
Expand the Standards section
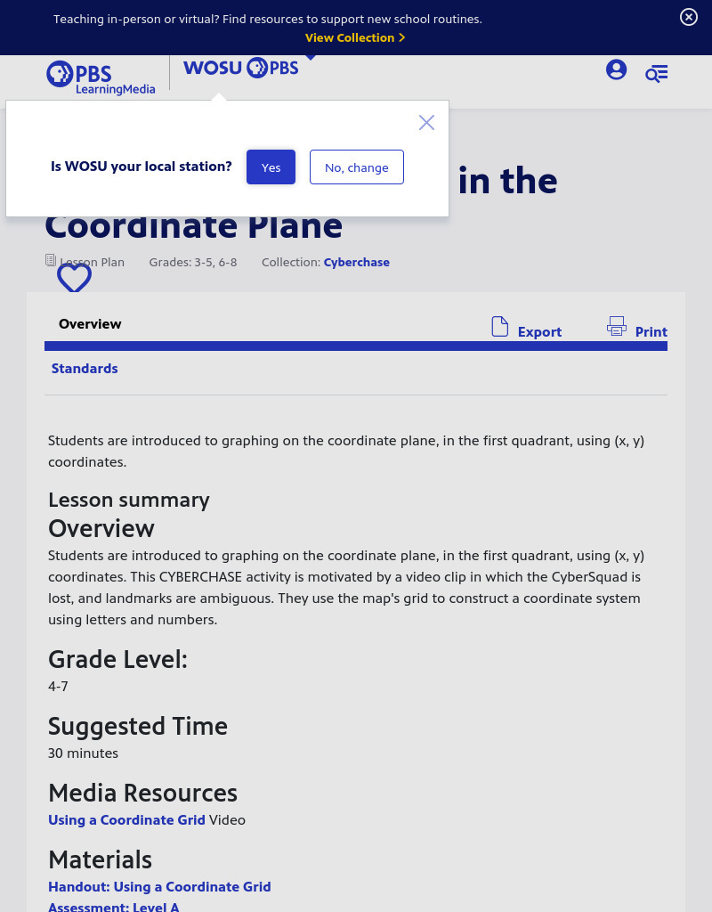(x=85, y=368)
